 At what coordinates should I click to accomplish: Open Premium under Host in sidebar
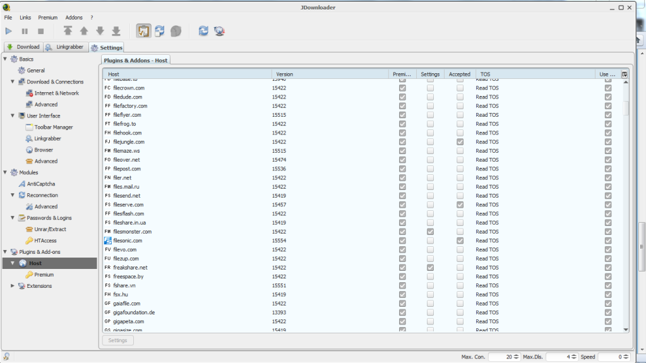[44, 275]
